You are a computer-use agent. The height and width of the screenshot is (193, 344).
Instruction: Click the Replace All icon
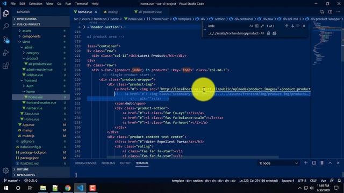(x=274, y=33)
